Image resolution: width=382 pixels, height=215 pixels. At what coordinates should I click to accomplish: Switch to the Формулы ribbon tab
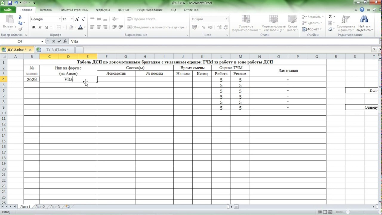[x=103, y=10]
